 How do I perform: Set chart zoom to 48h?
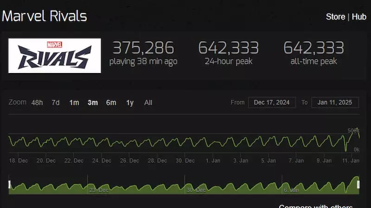tap(37, 103)
